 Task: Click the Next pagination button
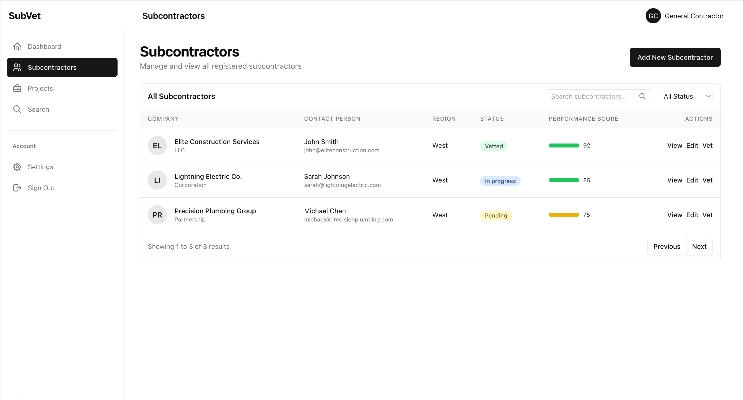pos(699,246)
